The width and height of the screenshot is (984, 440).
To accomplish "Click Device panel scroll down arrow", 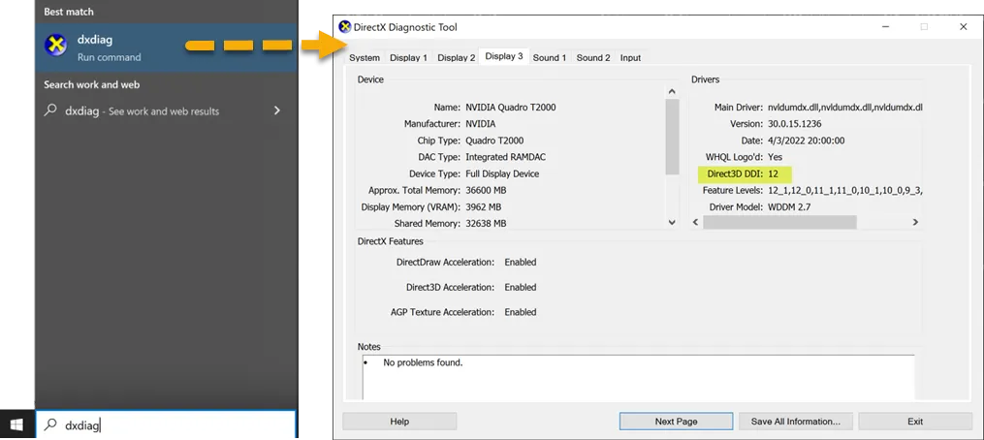I will click(x=672, y=222).
